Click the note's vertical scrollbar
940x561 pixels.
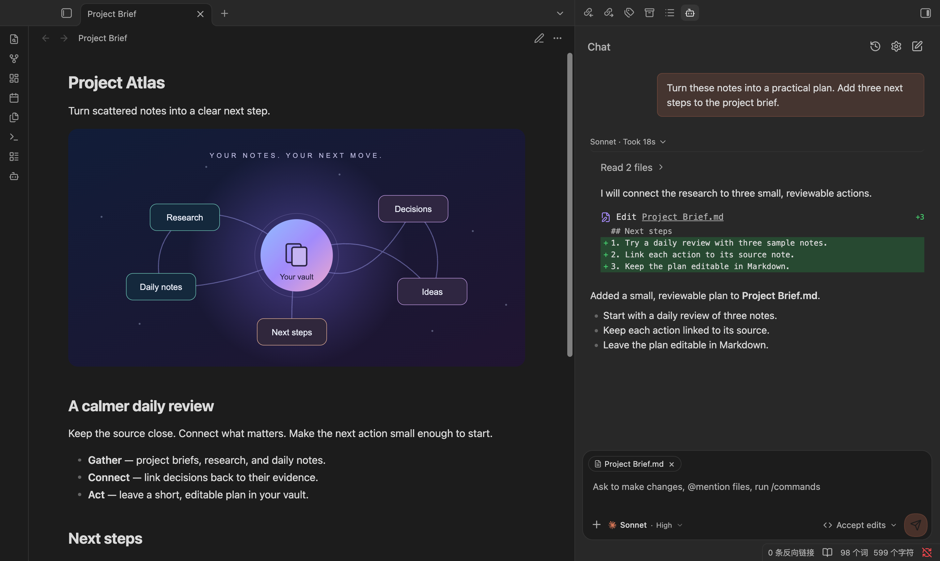570,205
